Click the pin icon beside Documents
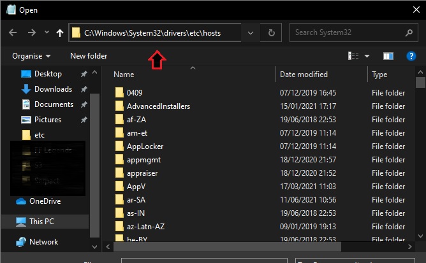426x263 pixels. (84, 104)
